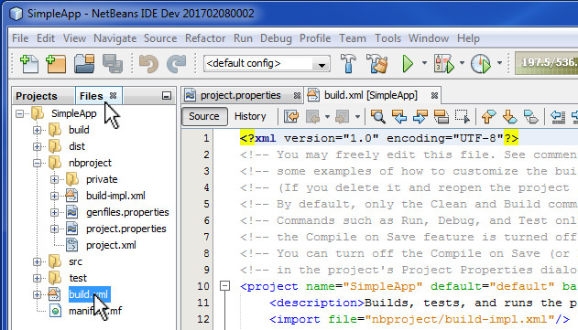Open the Run Project dropdown arrow
Image resolution: width=578 pixels, height=330 pixels.
click(x=424, y=63)
